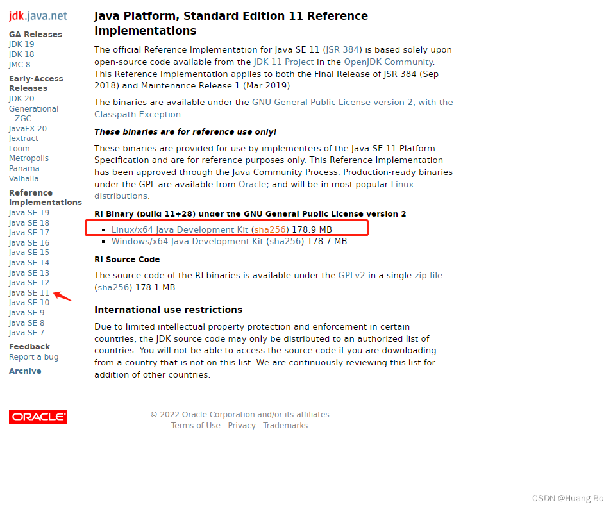Viewport: 613px width, 509px height.
Task: Go to Java SE 15 reference implementation
Action: [29, 253]
